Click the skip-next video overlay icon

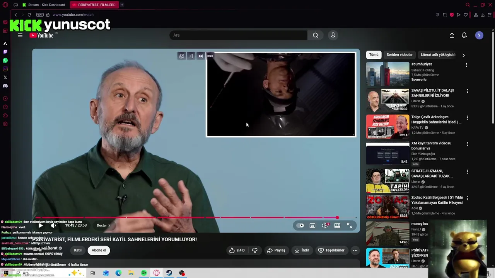[201, 56]
